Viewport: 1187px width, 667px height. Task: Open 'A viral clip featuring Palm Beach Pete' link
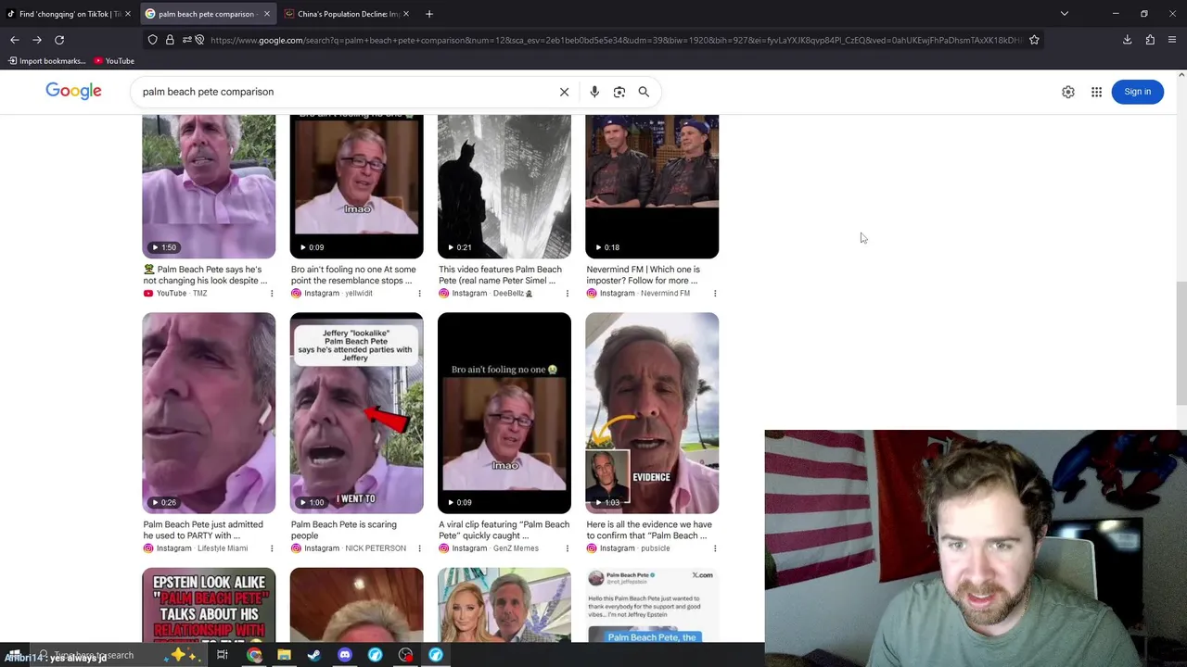coord(504,530)
